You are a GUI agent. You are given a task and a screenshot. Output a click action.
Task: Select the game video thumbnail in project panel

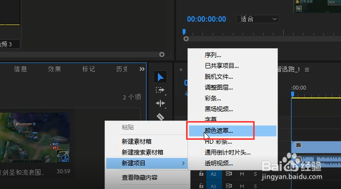(35, 137)
